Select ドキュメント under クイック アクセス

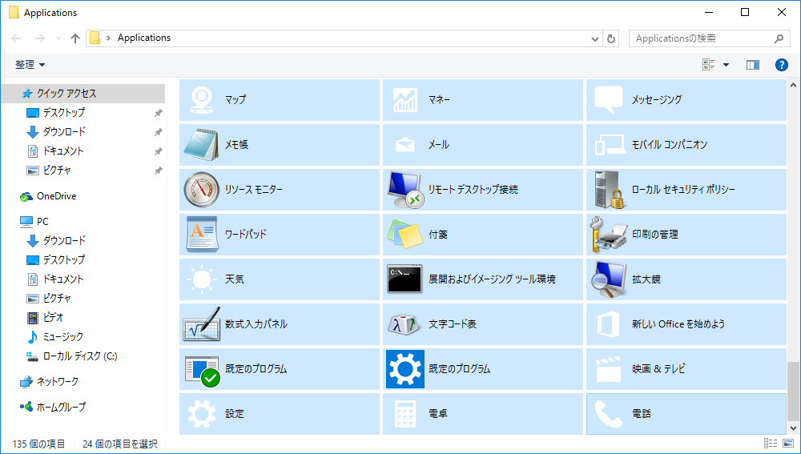point(62,151)
